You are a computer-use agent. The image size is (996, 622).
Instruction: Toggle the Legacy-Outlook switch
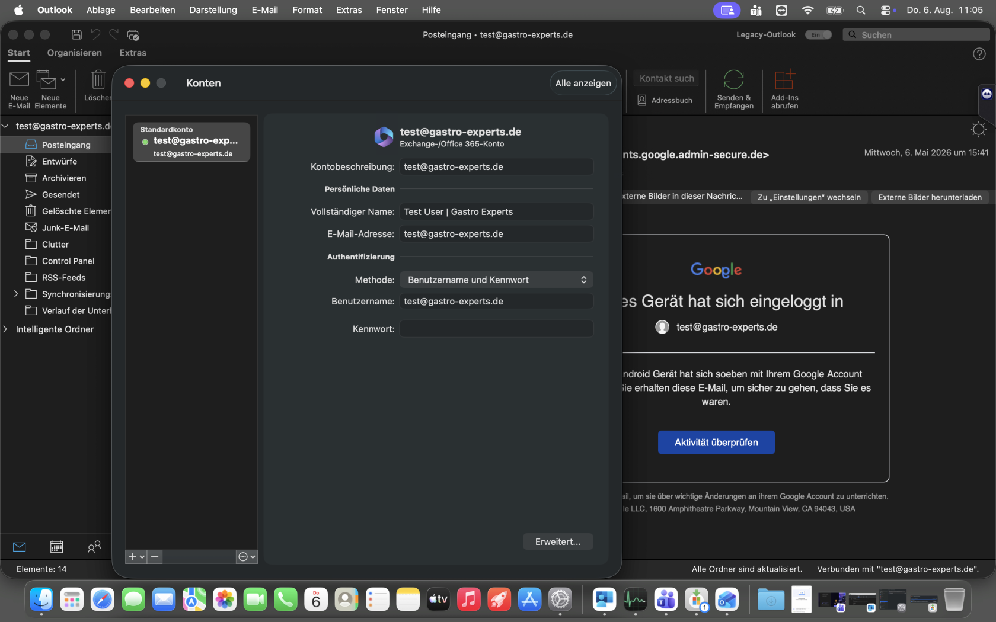(x=818, y=35)
